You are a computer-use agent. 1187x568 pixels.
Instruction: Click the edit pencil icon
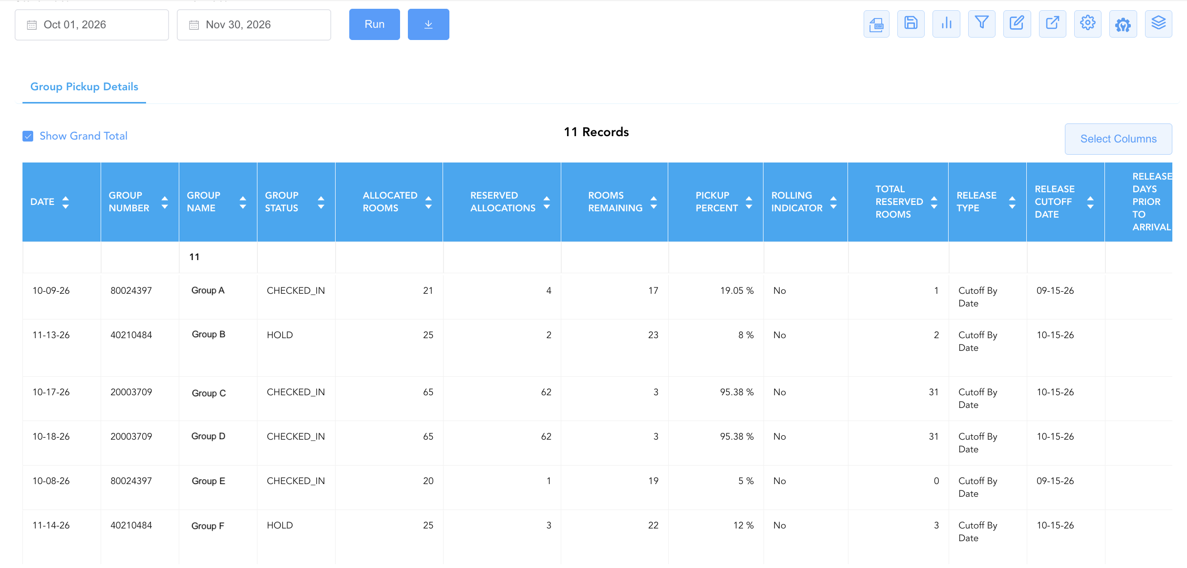1017,24
